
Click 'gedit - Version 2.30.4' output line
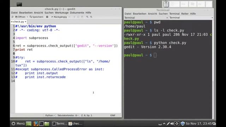tap(148, 47)
